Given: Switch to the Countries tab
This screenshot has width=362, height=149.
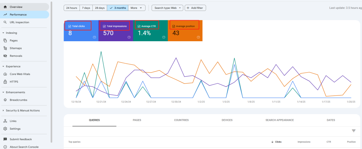Looking at the screenshot, I should pyautogui.click(x=181, y=120).
